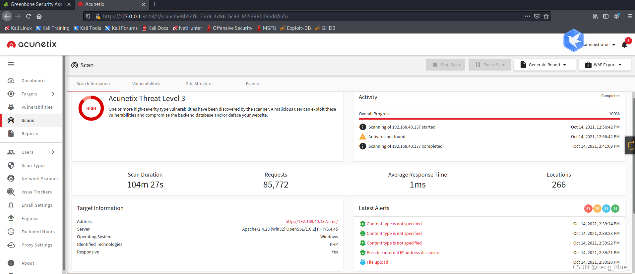
Task: Open Firefox application menu
Action: [630, 16]
